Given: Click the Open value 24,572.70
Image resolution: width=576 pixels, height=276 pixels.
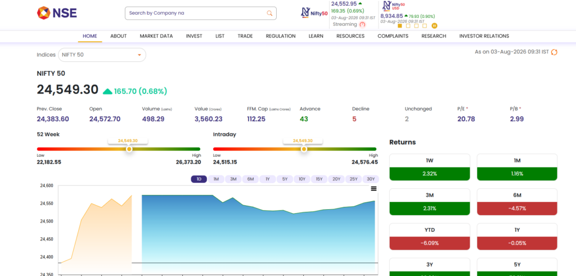Looking at the screenshot, I should click(x=105, y=119).
